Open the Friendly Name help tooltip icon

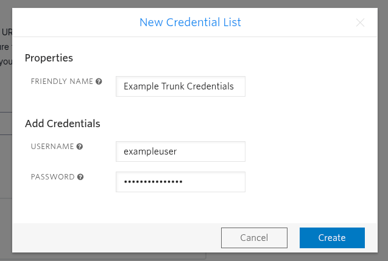coord(99,82)
